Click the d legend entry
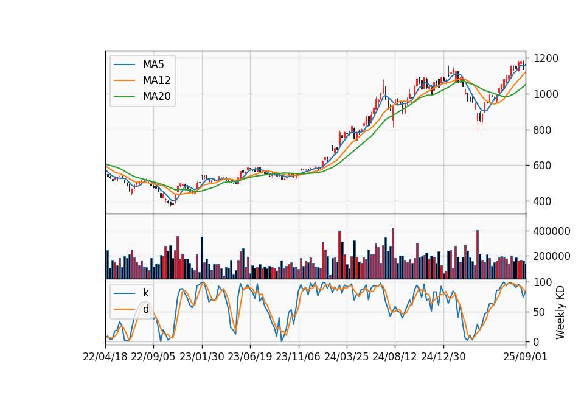 tap(131, 309)
